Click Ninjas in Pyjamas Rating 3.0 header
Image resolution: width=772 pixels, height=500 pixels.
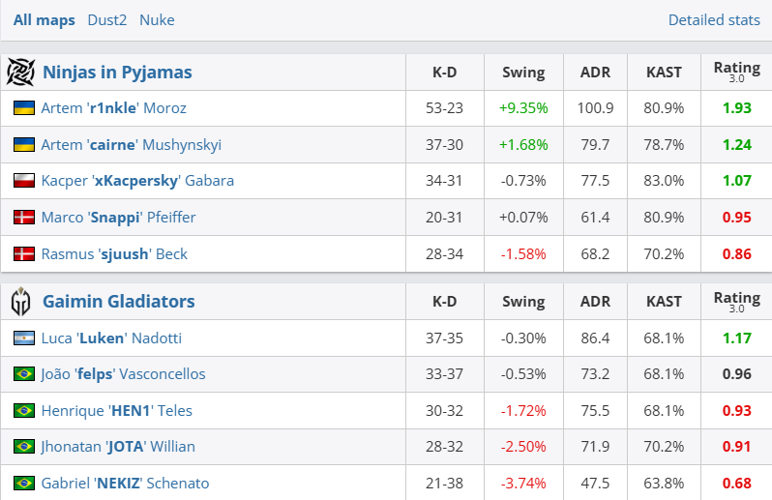pyautogui.click(x=736, y=72)
